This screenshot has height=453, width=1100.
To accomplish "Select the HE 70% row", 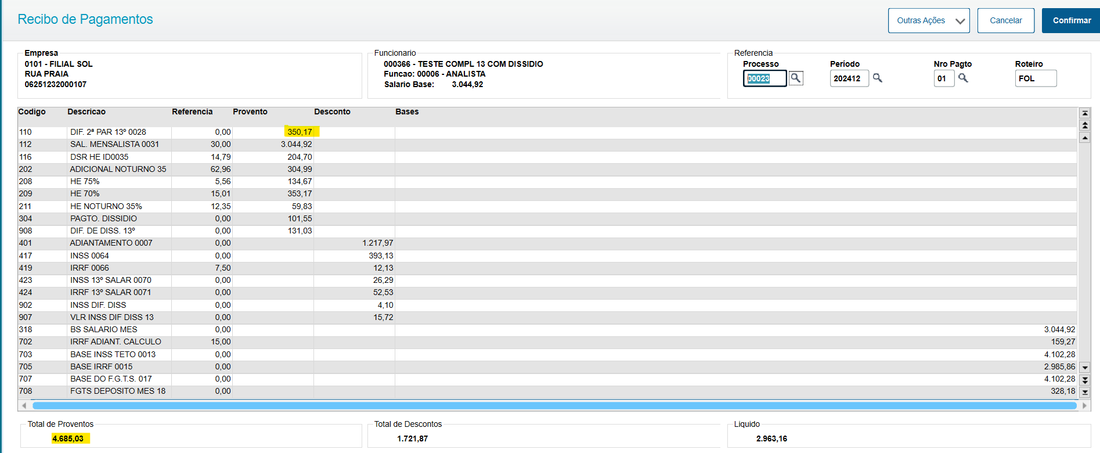I will 547,193.
